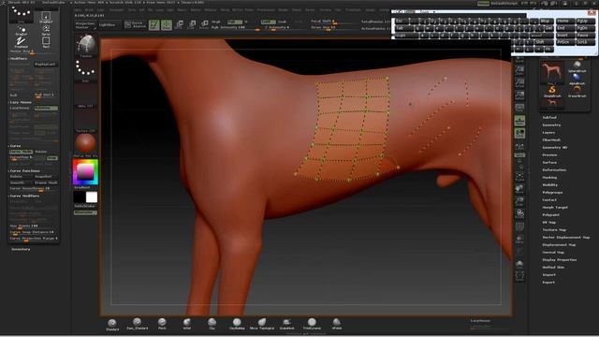Open the Color menu in menu bar
The image size is (599, 337).
pyautogui.click(x=101, y=10)
